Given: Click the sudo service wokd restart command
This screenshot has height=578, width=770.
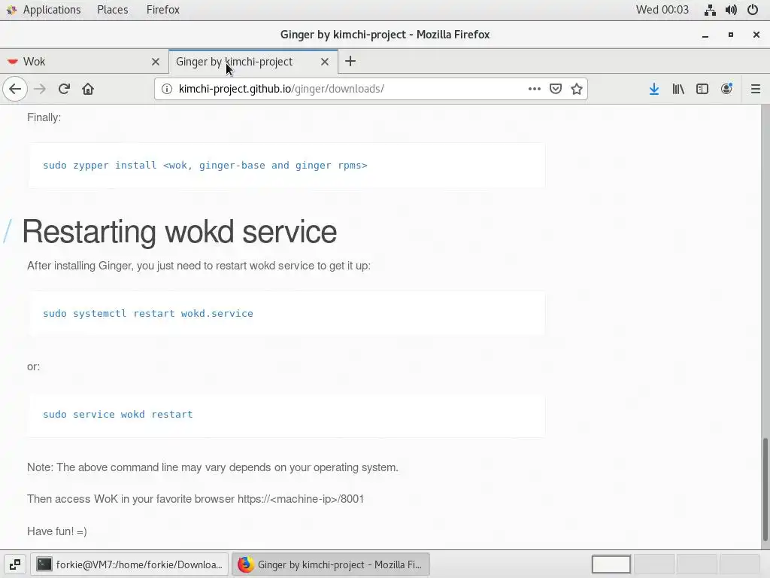Looking at the screenshot, I should pos(118,415).
